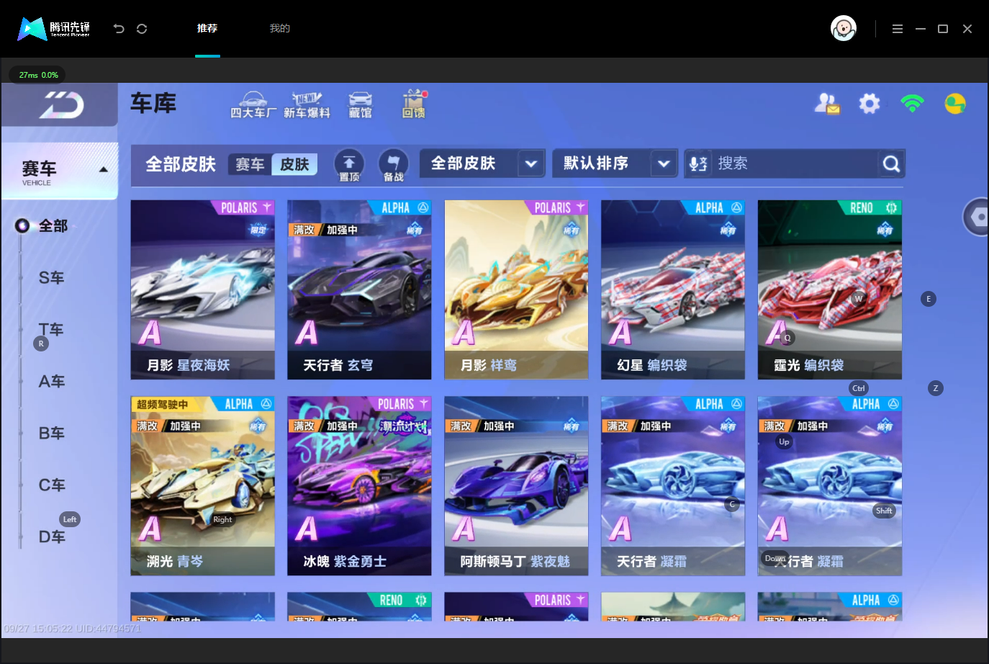Select the 月影 星夜海妖 car card

point(203,290)
